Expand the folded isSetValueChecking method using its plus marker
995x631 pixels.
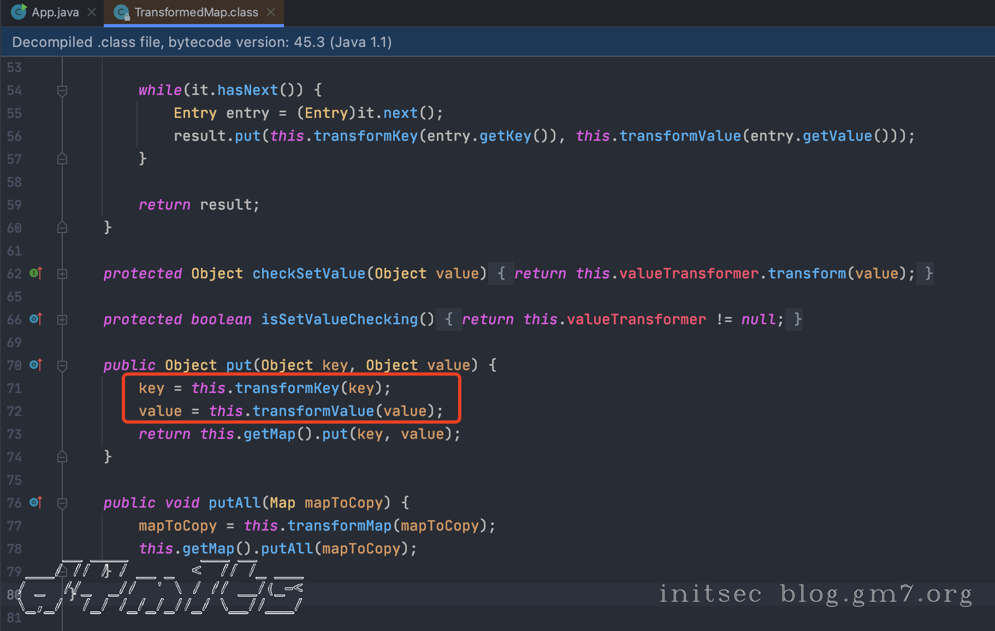[62, 320]
